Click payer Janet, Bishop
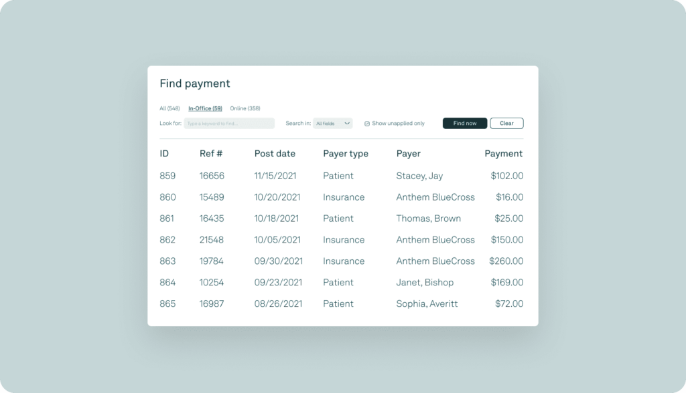This screenshot has height=393, width=686. pos(425,283)
